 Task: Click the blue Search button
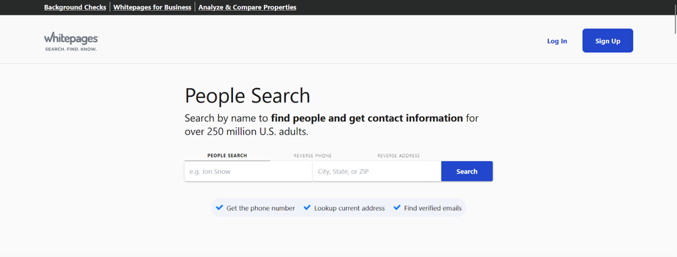click(x=467, y=171)
